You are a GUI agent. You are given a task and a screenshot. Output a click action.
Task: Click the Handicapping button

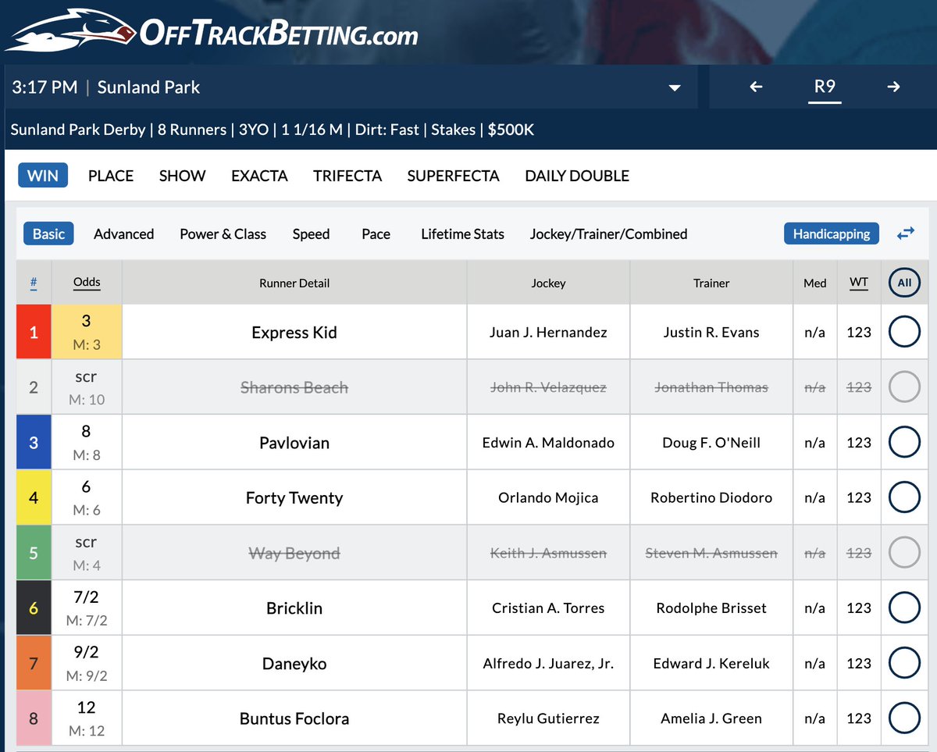831,233
